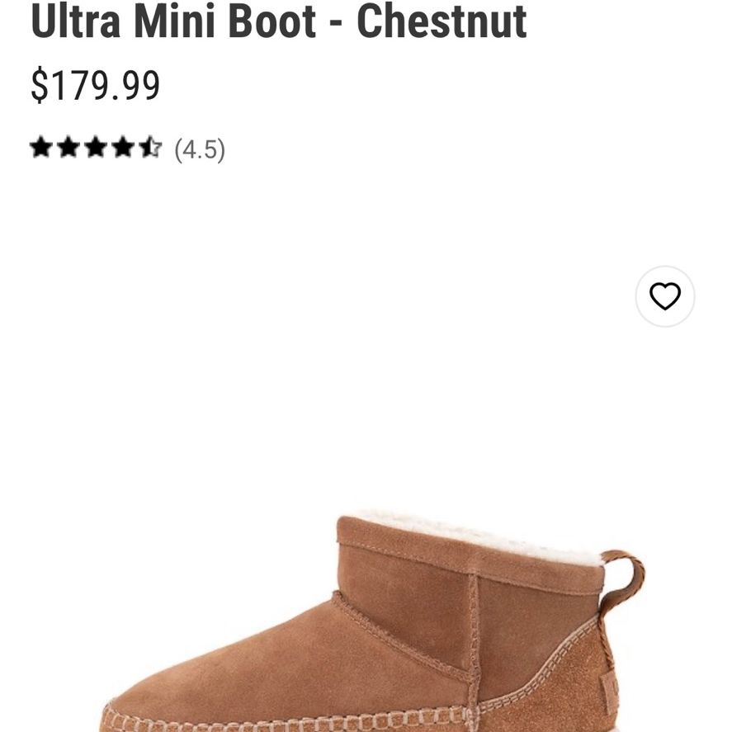
Task: Add the boot to favorites via heart icon
Action: (x=665, y=296)
